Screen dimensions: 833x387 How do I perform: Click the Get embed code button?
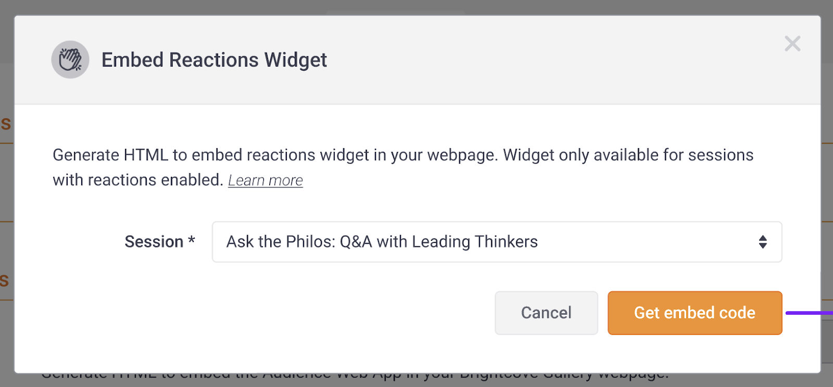pyautogui.click(x=695, y=313)
